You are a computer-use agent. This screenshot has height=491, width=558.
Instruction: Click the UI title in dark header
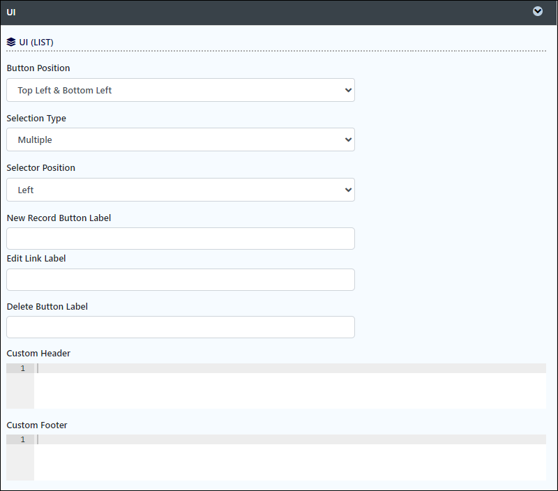pyautogui.click(x=11, y=12)
